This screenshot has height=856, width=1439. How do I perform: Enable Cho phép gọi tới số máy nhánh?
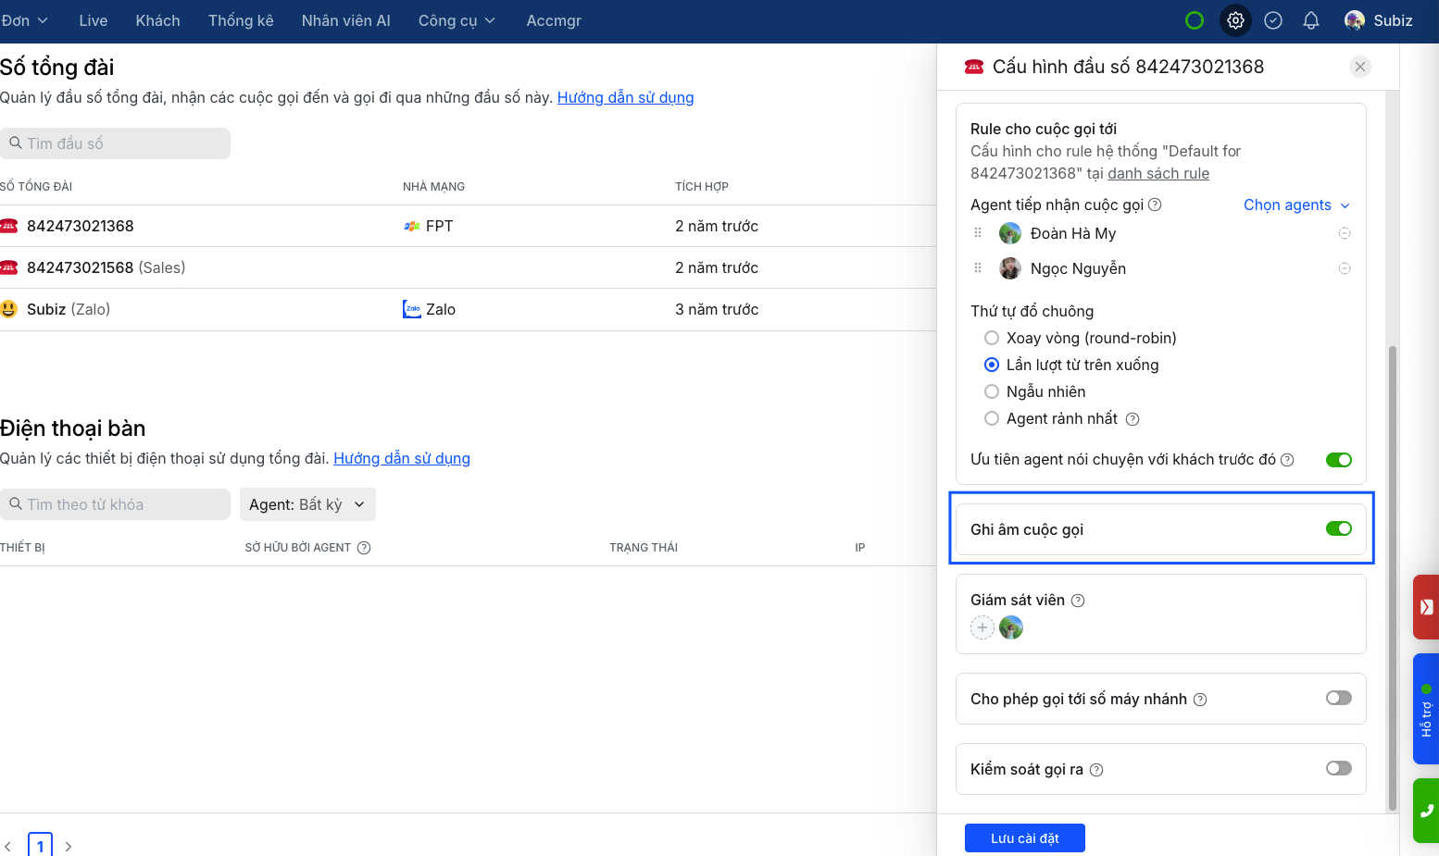point(1338,698)
